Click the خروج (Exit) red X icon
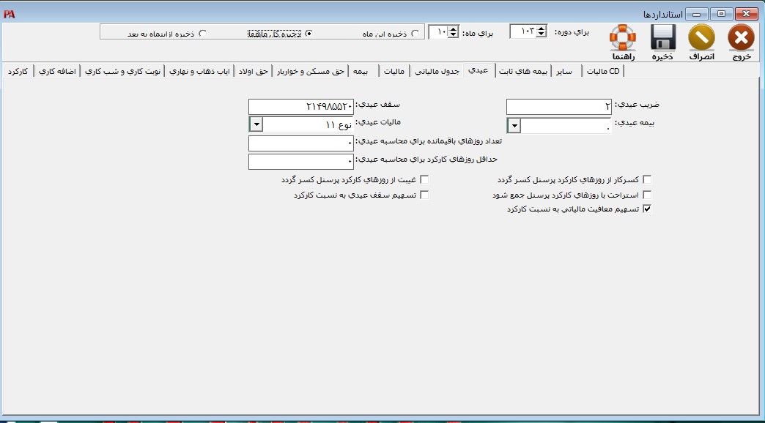 742,37
